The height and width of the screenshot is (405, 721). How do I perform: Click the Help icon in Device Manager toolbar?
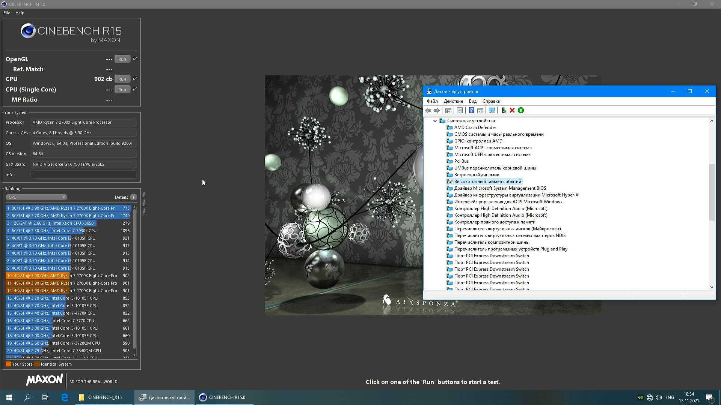tap(471, 110)
